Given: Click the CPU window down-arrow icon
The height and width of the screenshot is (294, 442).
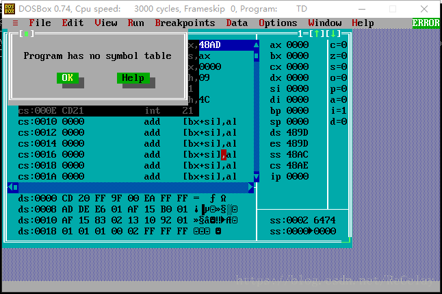Looking at the screenshot, I should click(333, 34).
